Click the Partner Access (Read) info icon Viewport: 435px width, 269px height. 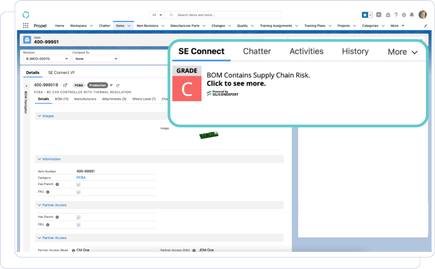pos(73,250)
